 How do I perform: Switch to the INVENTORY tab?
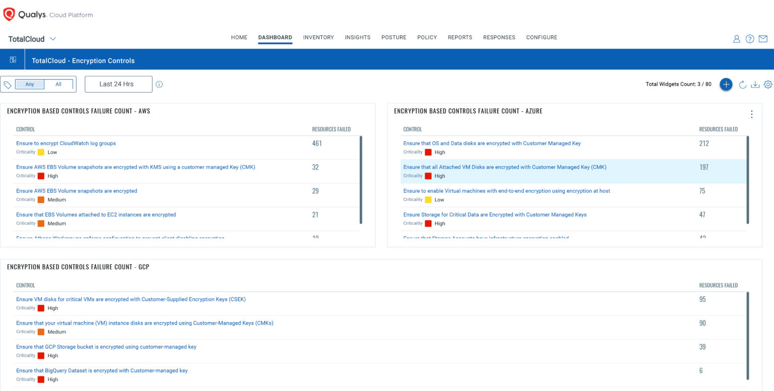pos(318,37)
